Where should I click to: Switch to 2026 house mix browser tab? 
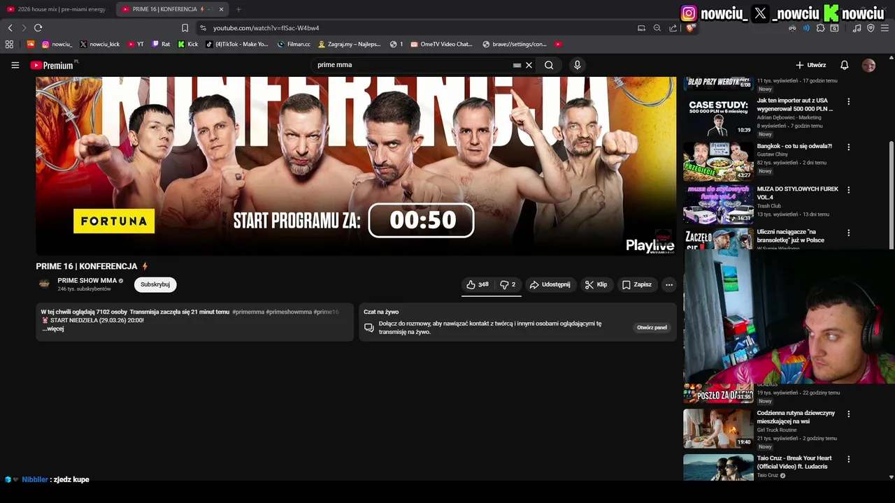[x=57, y=9]
